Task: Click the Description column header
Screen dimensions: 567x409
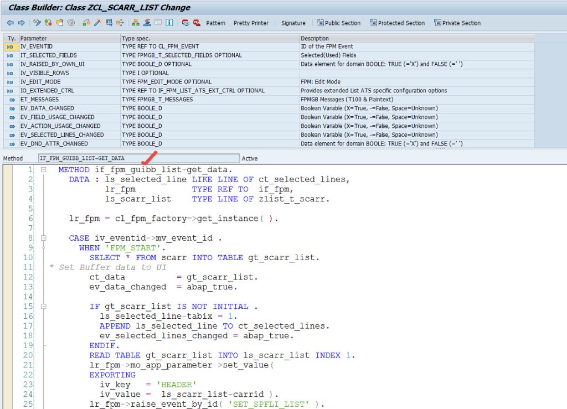Action: pos(417,38)
